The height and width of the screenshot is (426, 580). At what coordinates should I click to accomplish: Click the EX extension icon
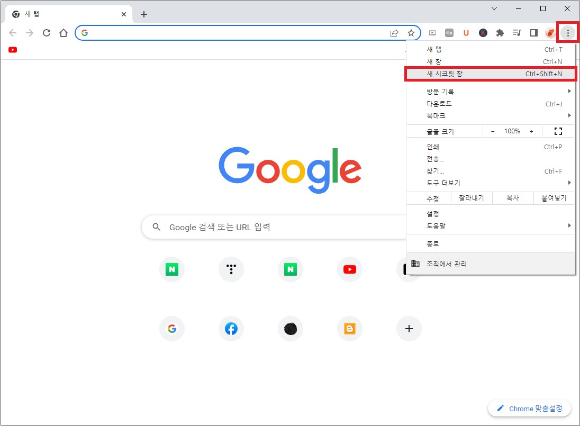449,33
